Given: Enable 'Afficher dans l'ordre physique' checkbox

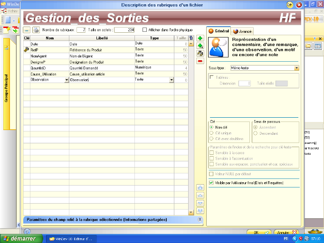Looking at the screenshot, I should [145, 30].
